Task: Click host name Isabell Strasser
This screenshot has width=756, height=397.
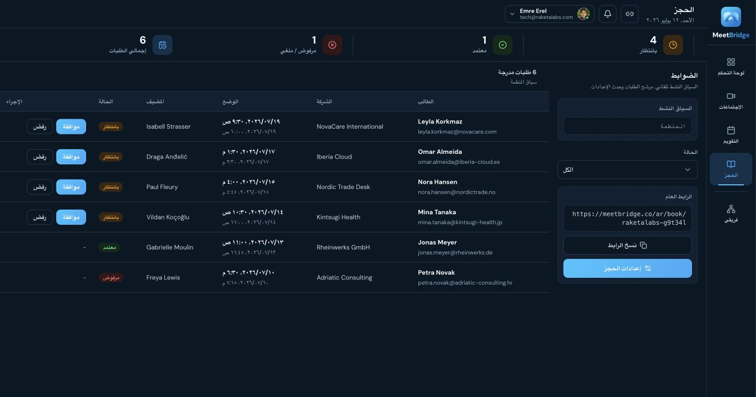Action: 169,127
